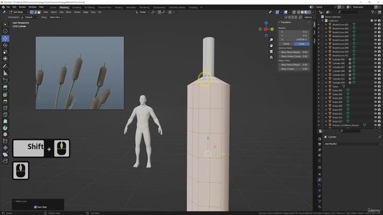383x215 pixels.
Task: Open the Tool sidebar tab
Action: (314, 32)
